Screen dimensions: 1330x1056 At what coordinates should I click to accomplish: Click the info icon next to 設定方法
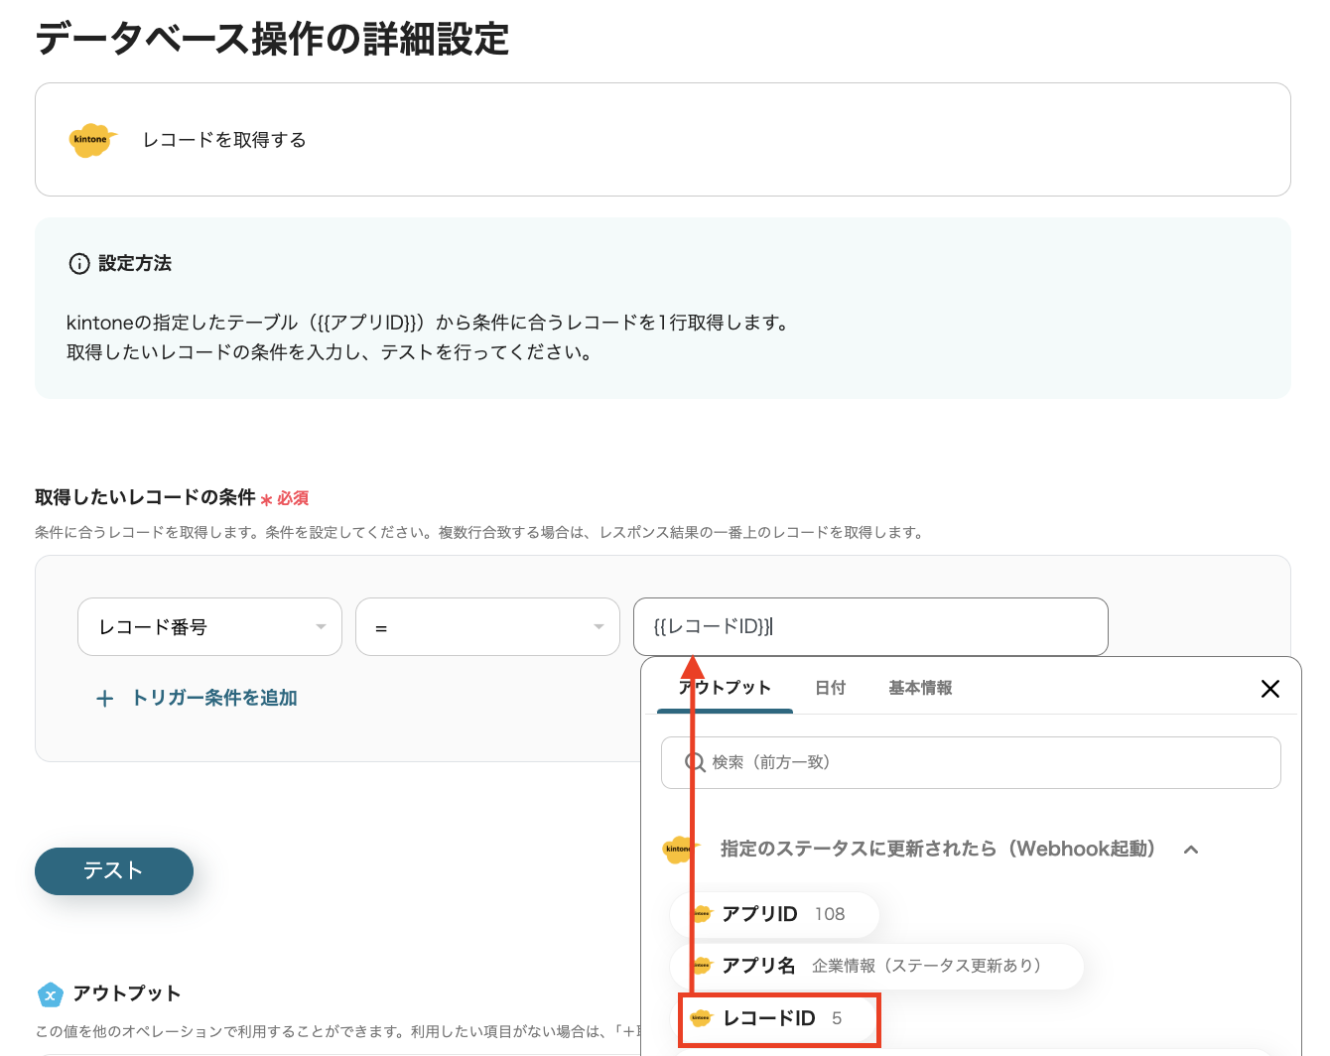pyautogui.click(x=78, y=264)
